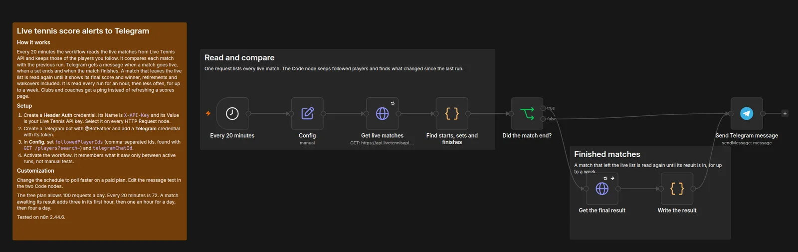
Task: Open the Every 20 minutes schedule trigger node
Action: pyautogui.click(x=232, y=114)
